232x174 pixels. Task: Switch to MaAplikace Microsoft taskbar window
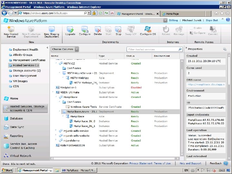(x=79, y=170)
